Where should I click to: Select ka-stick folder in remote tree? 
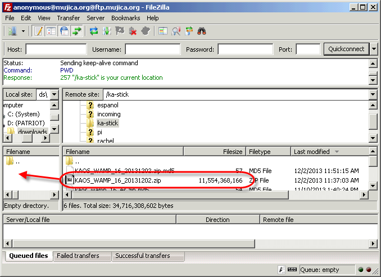(x=108, y=123)
